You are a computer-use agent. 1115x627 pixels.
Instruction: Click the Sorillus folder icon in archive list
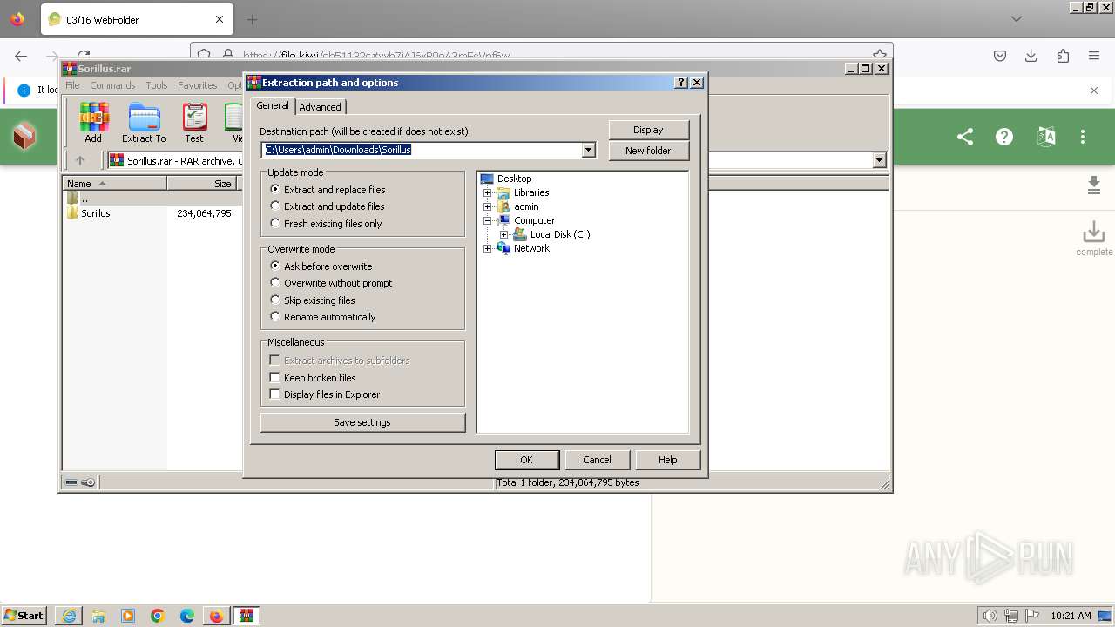72,213
